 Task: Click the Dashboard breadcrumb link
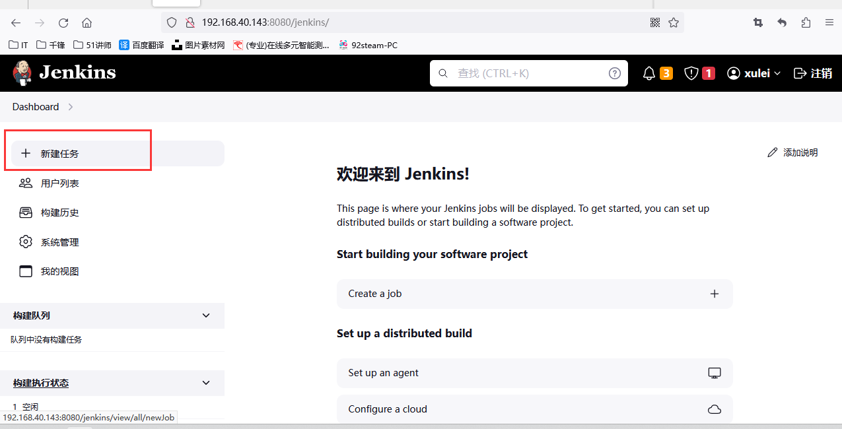pos(36,107)
